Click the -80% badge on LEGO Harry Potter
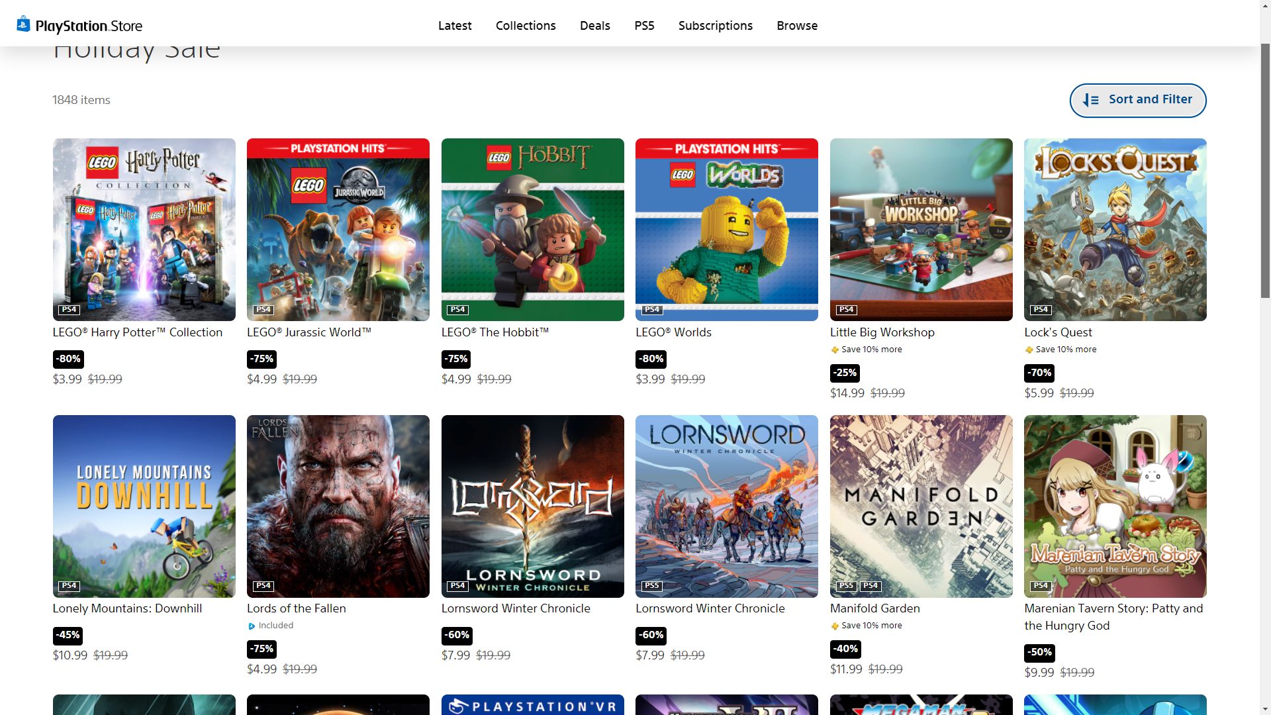 tap(68, 359)
